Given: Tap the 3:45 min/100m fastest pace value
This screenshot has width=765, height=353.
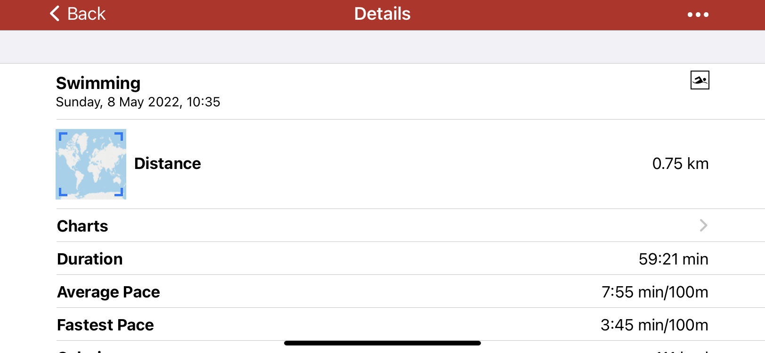Looking at the screenshot, I should tap(654, 325).
